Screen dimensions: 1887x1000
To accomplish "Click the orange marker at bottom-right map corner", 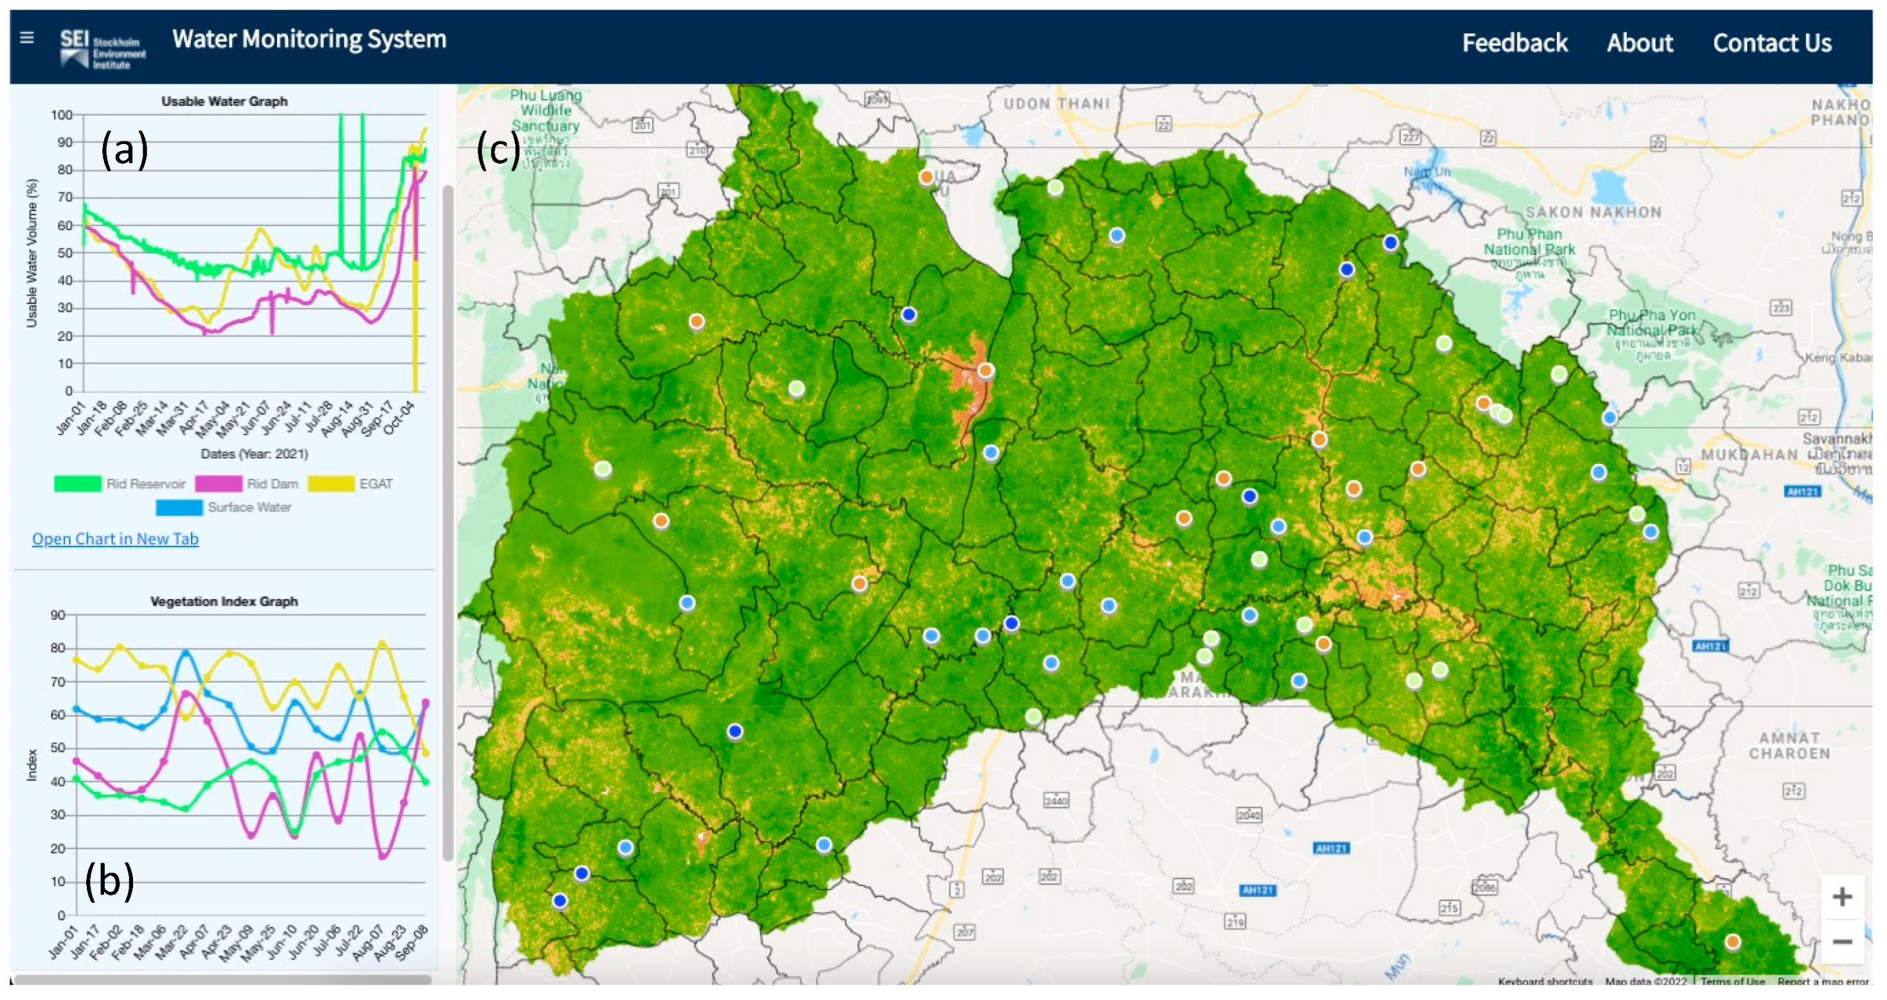I will tap(1733, 942).
